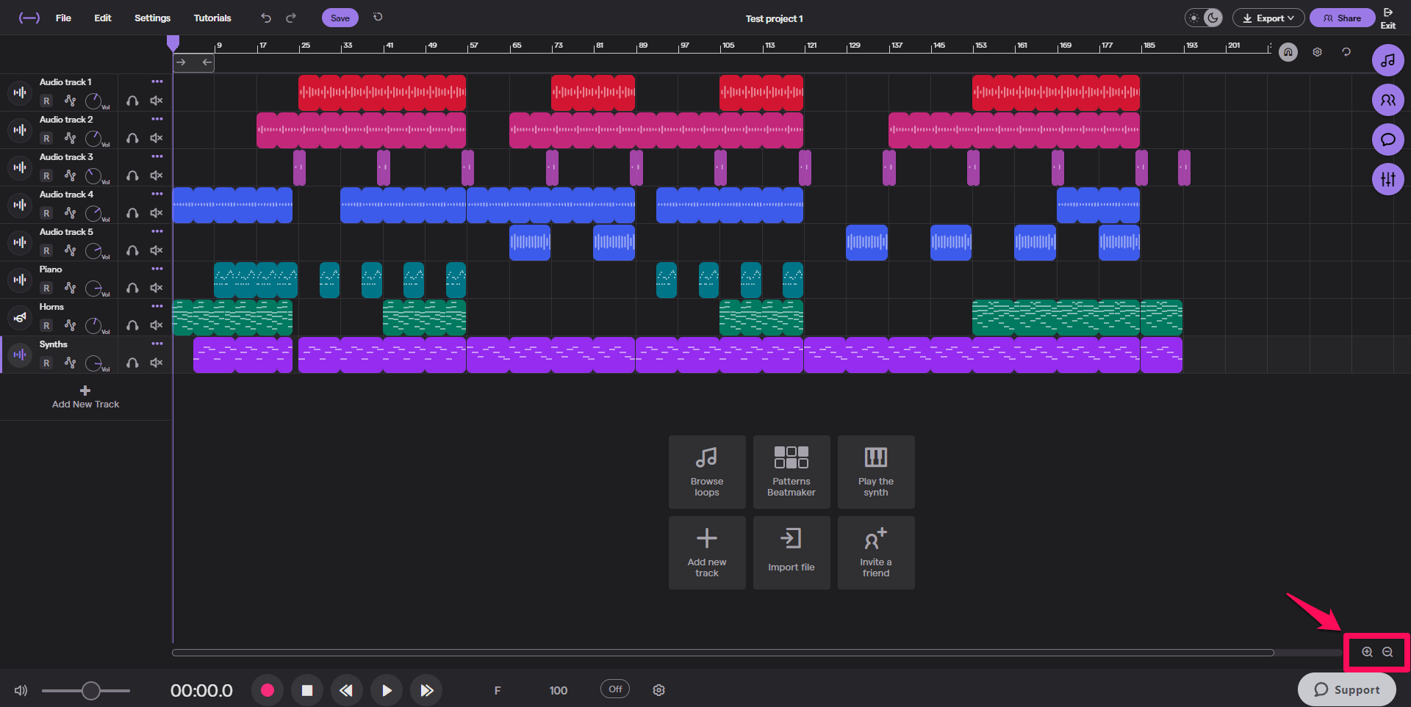Click the undo arrow icon
Screen dimensions: 1411x707
coord(266,18)
